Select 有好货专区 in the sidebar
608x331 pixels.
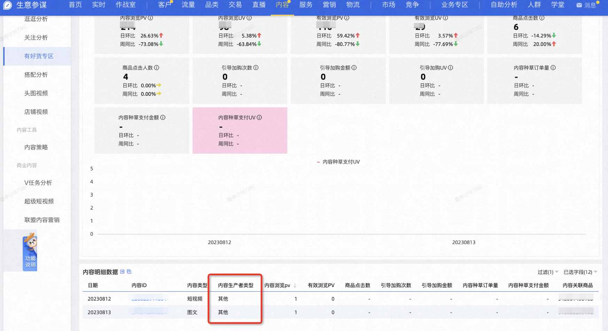37,56
